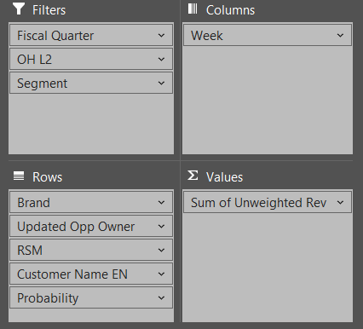Select the Customer Name EN field label
The image size is (363, 329).
[x=72, y=274]
